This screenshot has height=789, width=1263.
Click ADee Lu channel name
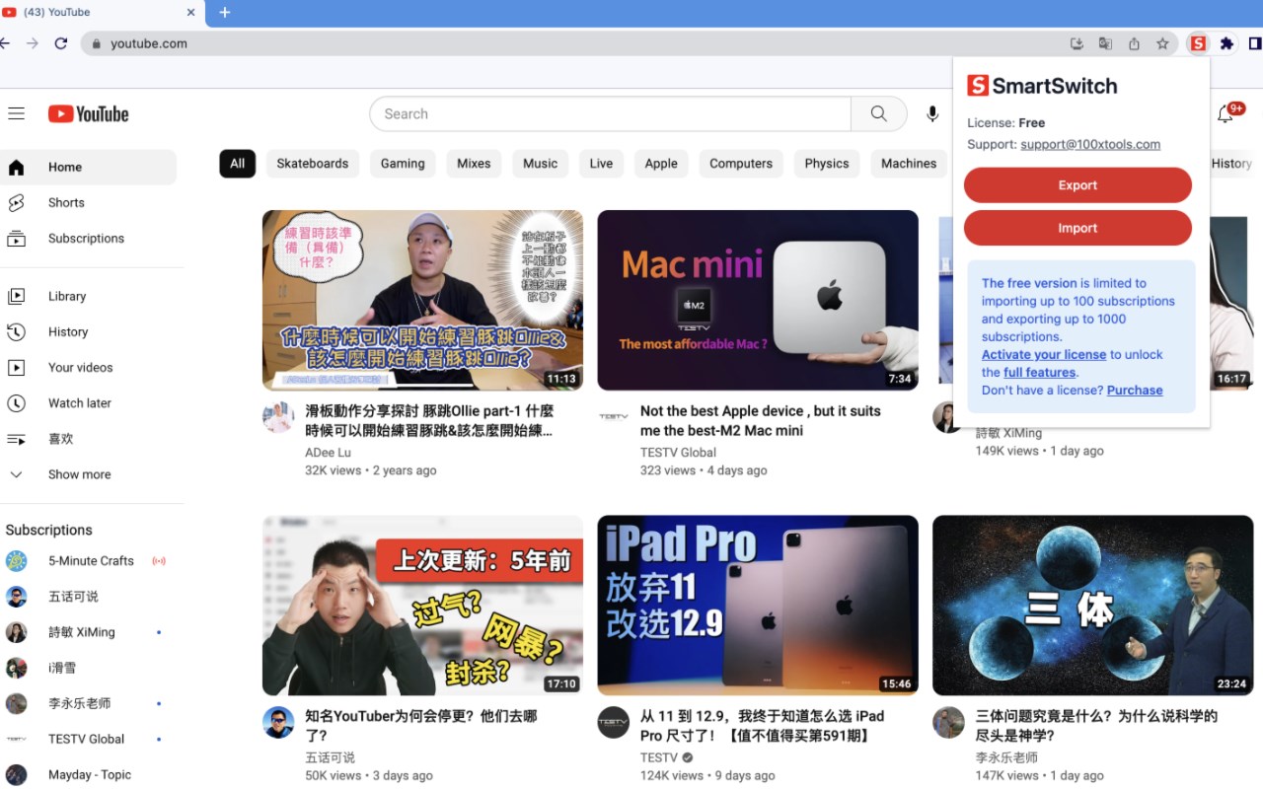[x=328, y=453]
